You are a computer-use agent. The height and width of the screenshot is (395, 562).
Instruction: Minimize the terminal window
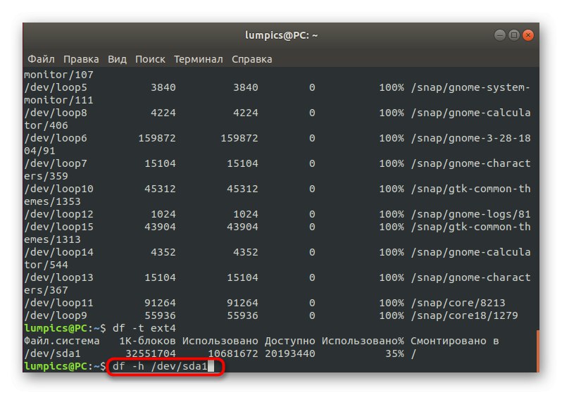coord(500,35)
